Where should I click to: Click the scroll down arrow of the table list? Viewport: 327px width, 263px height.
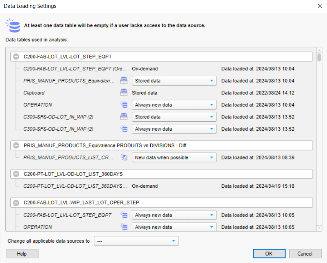tap(319, 228)
